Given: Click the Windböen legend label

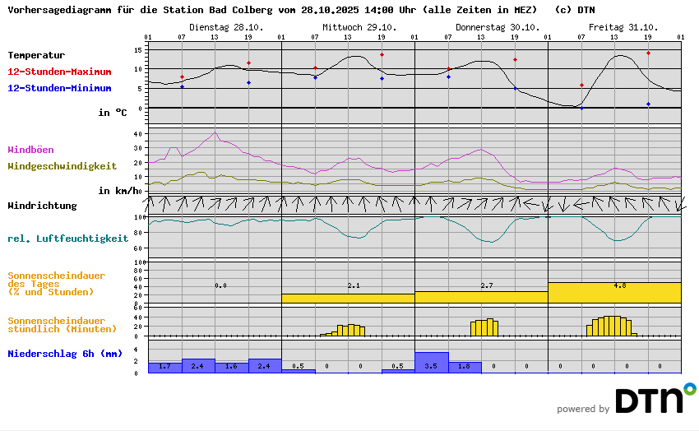Looking at the screenshot, I should click(x=30, y=151).
